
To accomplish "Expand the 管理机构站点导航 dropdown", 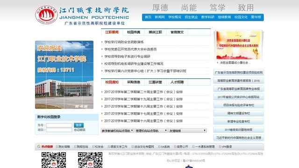I will (x=151, y=131).
